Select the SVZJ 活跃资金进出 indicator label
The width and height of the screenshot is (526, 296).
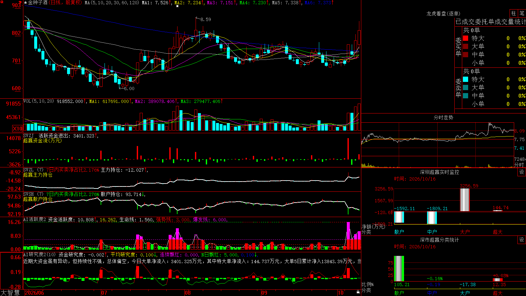click(x=46, y=136)
